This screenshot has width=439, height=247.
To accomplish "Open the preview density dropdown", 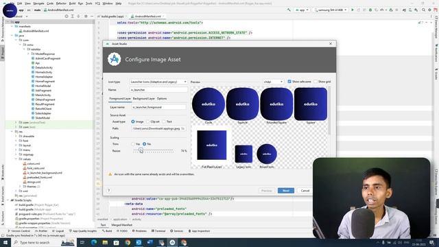I will pyautogui.click(x=273, y=82).
